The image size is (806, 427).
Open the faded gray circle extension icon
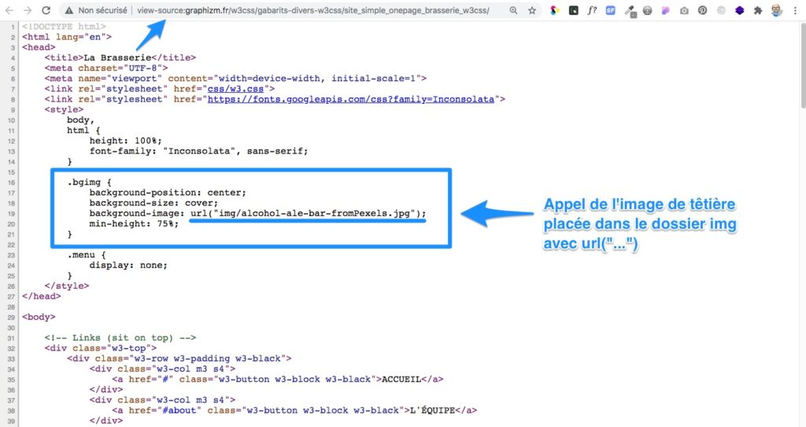click(x=721, y=10)
